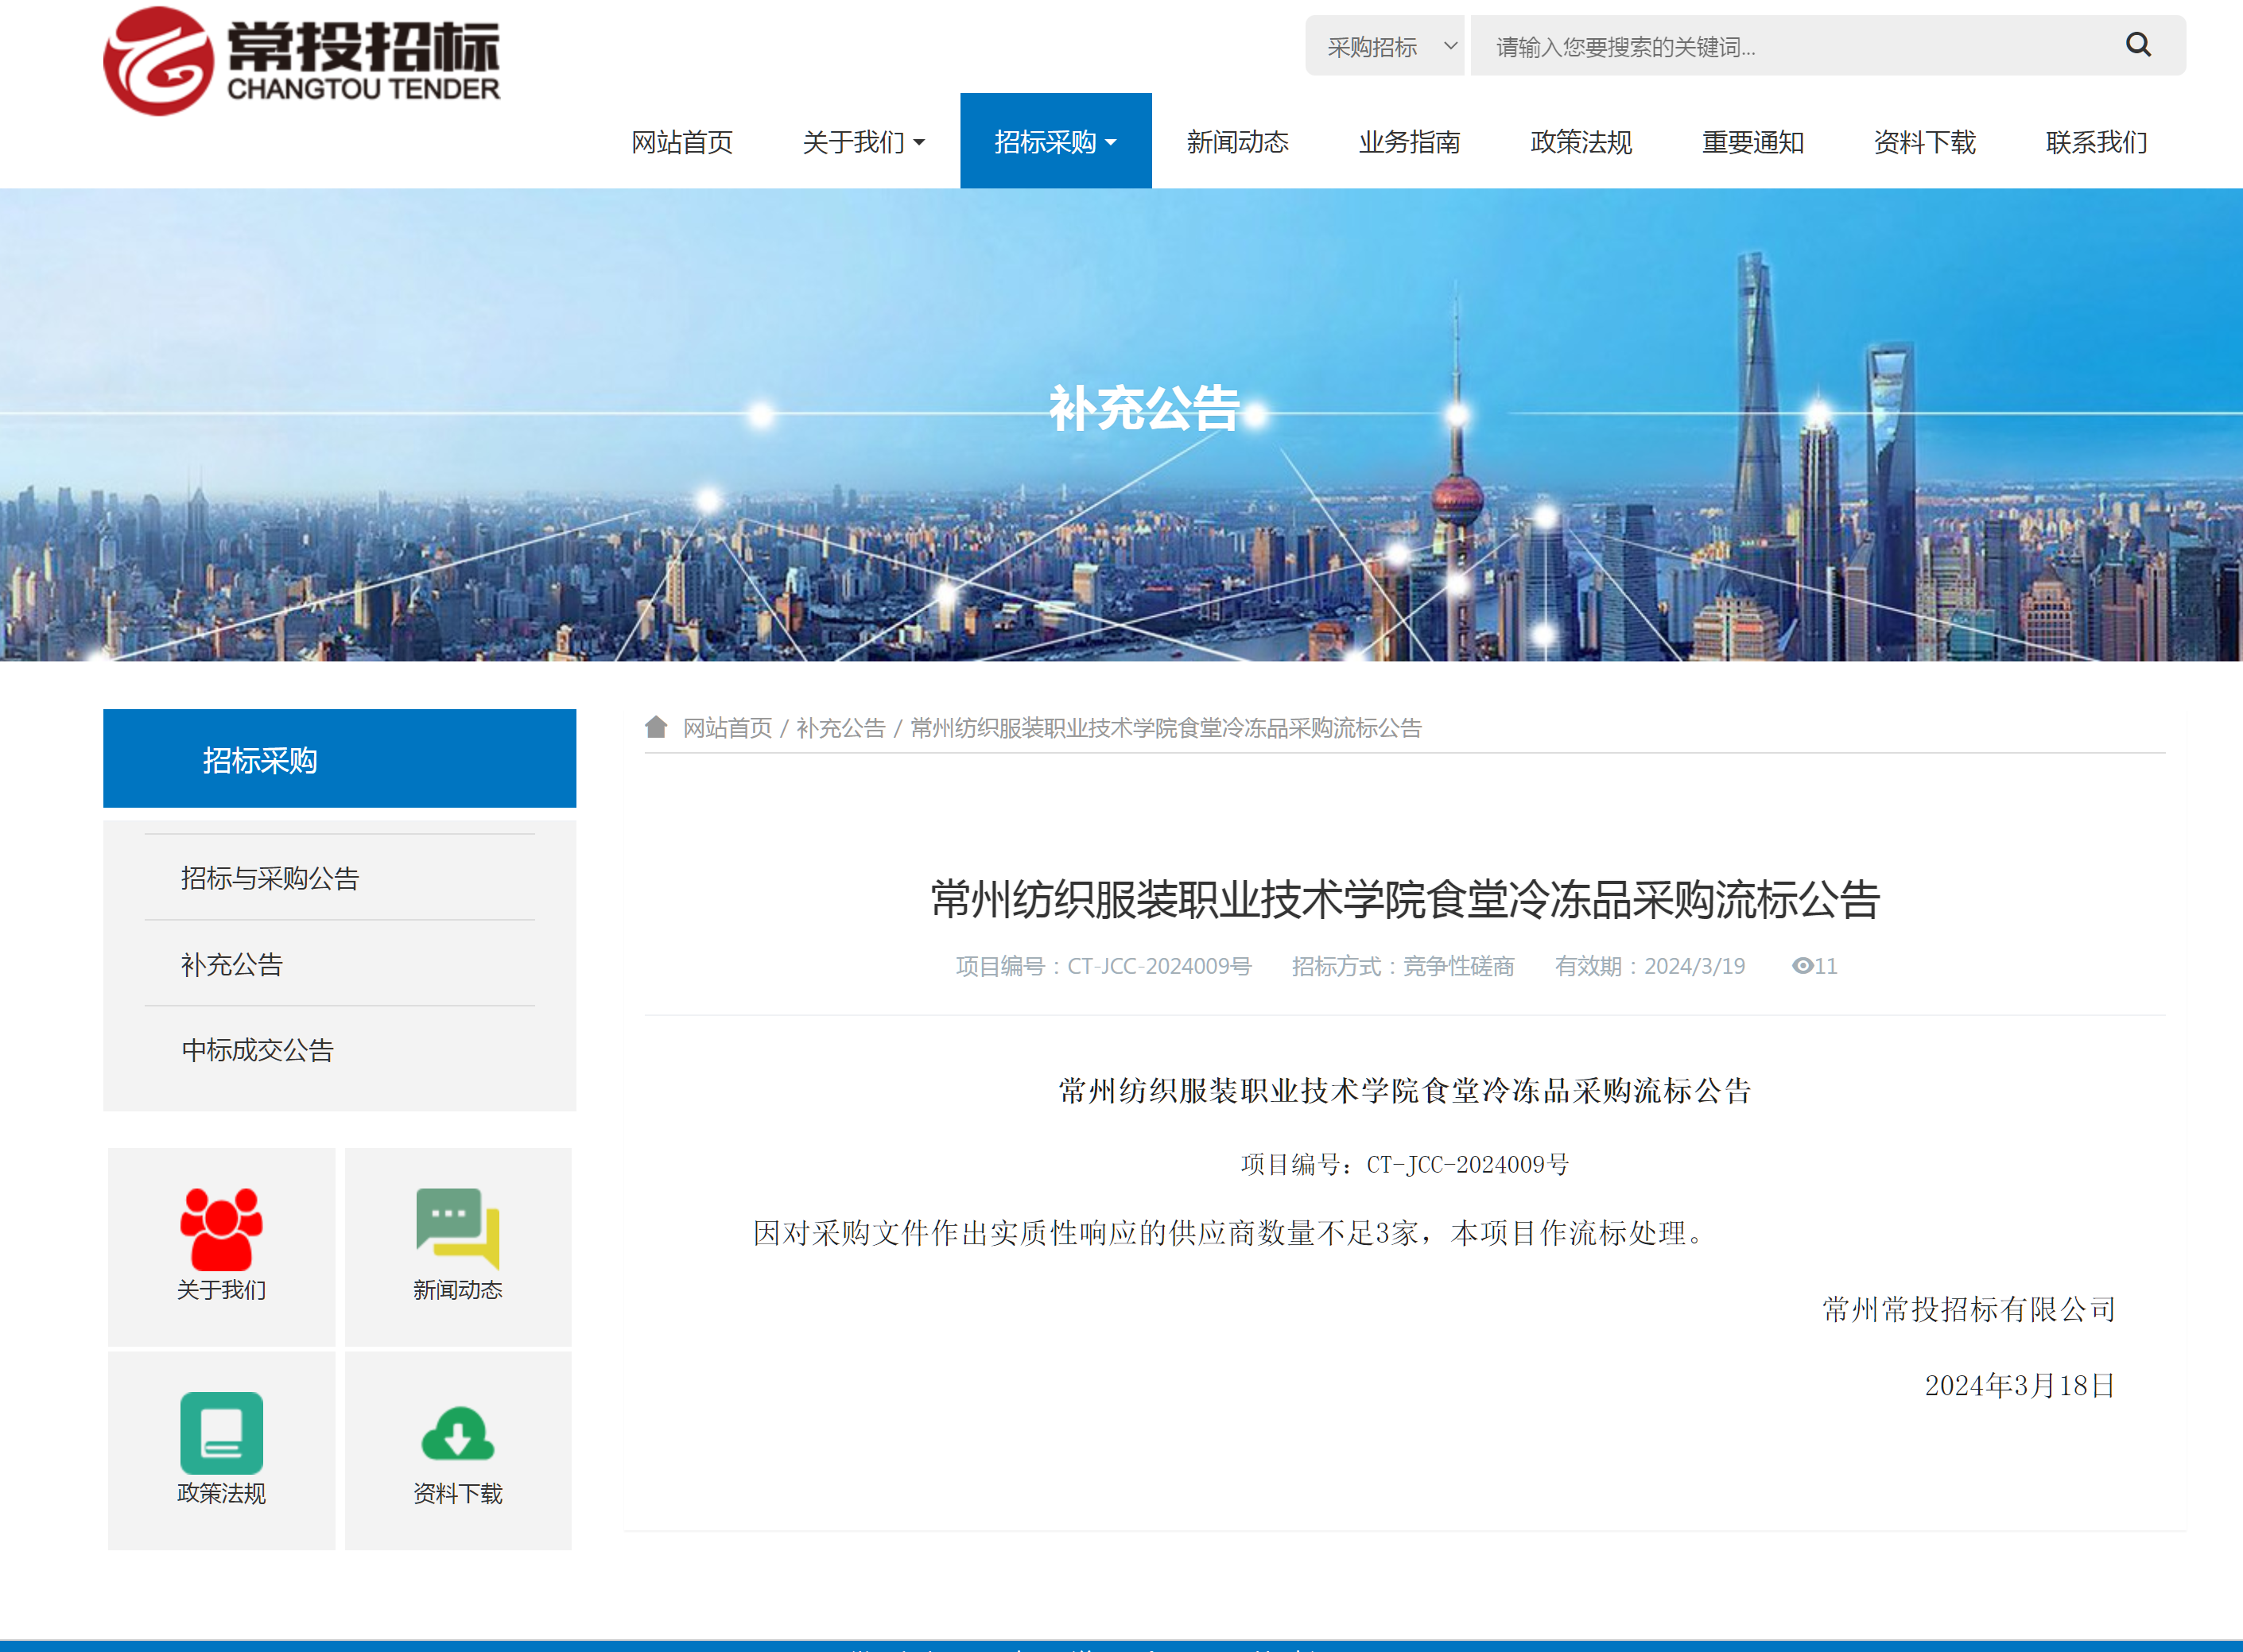
Task: Open 业务指南 in the navigation bar
Action: click(x=1409, y=142)
